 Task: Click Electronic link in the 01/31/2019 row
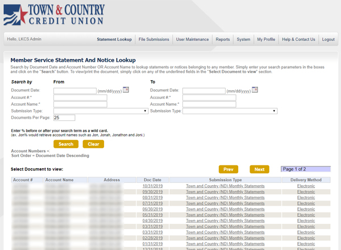(306, 244)
